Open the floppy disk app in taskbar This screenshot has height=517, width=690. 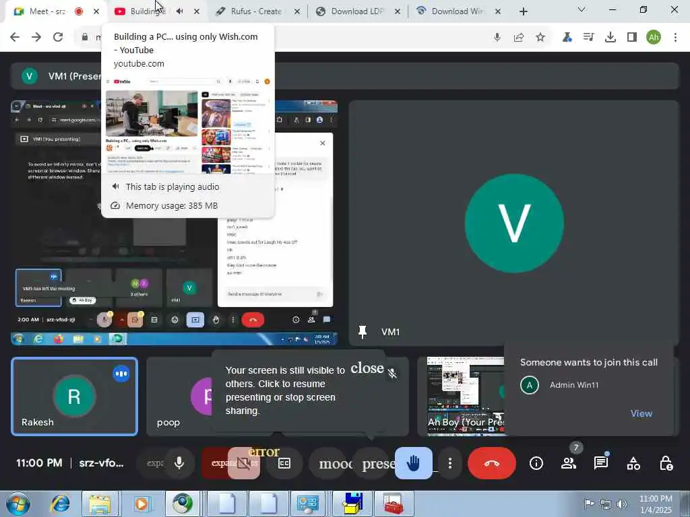click(353, 504)
